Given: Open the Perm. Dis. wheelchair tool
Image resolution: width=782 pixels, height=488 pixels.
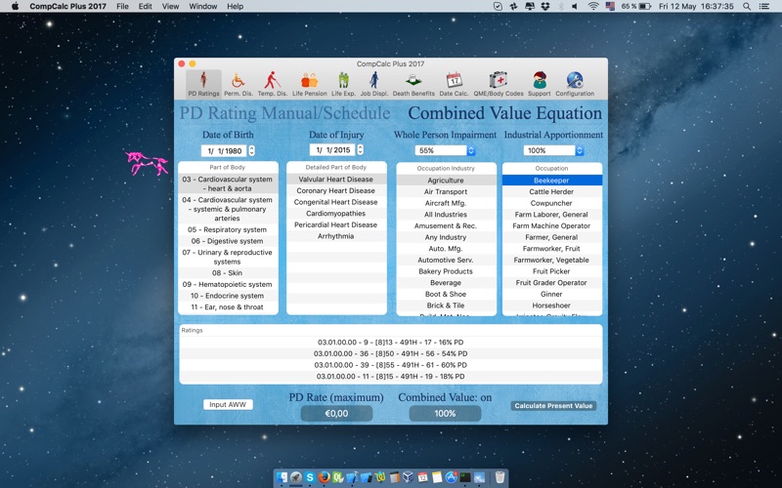Looking at the screenshot, I should tap(238, 84).
